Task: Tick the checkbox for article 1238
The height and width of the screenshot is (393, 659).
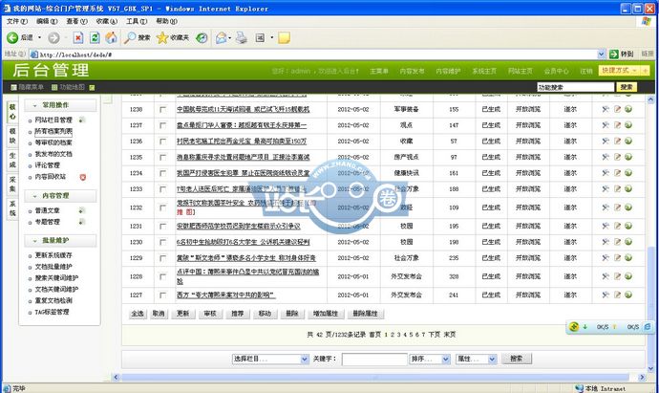Action: [x=162, y=109]
